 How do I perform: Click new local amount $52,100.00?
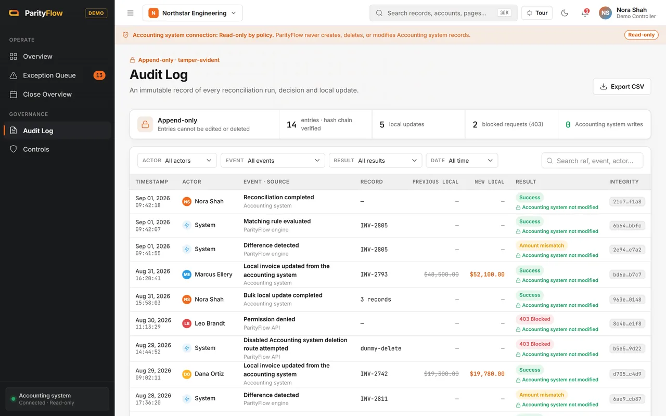click(487, 275)
